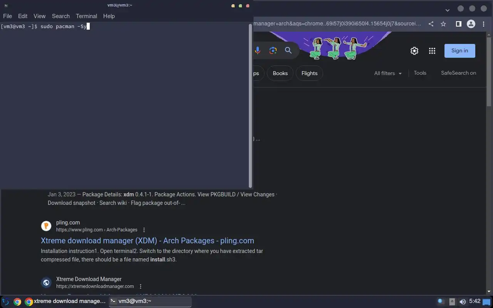This screenshot has width=493, height=308.
Task: Open the terminal Edit menu
Action: [23, 16]
